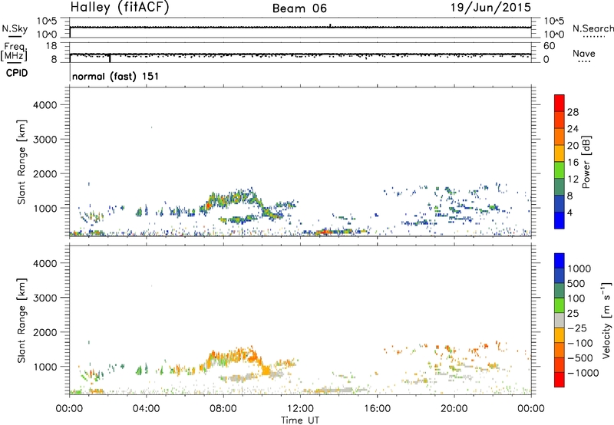614x425 pixels.
Task: Click the '-1000' tick on velocity colorbar
Action: [x=583, y=373]
